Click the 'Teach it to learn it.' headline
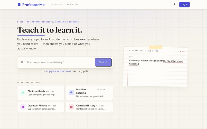 click(50, 30)
